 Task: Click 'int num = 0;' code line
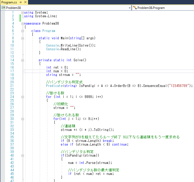pos(57,71)
